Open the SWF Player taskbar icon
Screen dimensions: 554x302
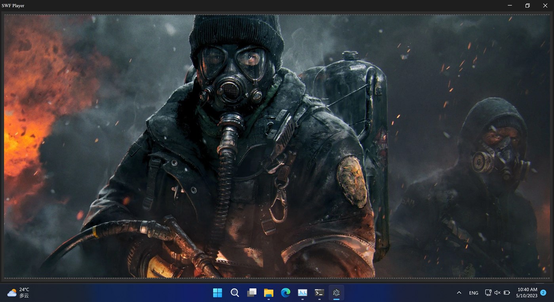[336, 293]
